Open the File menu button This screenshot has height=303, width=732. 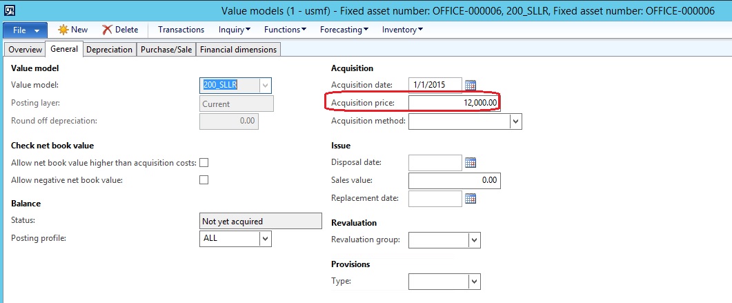coord(26,30)
